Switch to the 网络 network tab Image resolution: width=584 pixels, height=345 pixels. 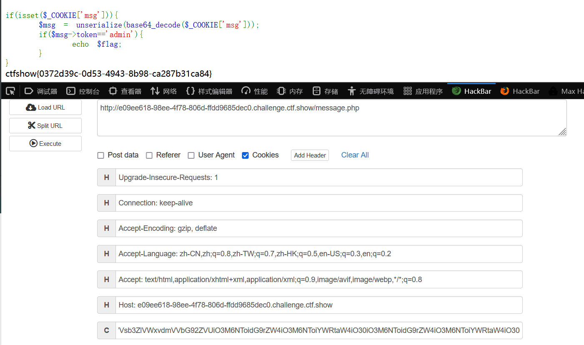tap(164, 91)
